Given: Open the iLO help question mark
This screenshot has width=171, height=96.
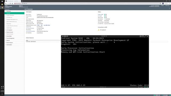Looking at the screenshot, I should pos(169,9).
